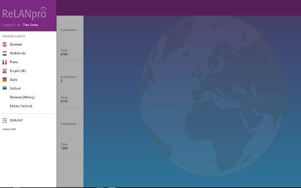This screenshot has height=188, width=301.
Task: Click the German flag icon
Action: click(5, 80)
